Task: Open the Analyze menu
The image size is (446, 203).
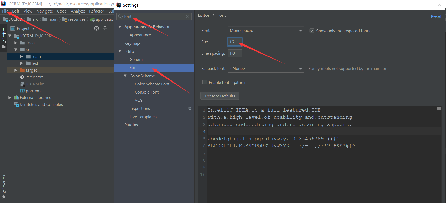Action: point(78,11)
